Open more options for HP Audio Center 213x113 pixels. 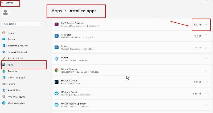click(x=206, y=82)
